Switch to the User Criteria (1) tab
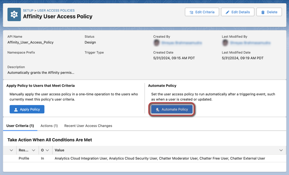The image size is (289, 175). coord(20,126)
